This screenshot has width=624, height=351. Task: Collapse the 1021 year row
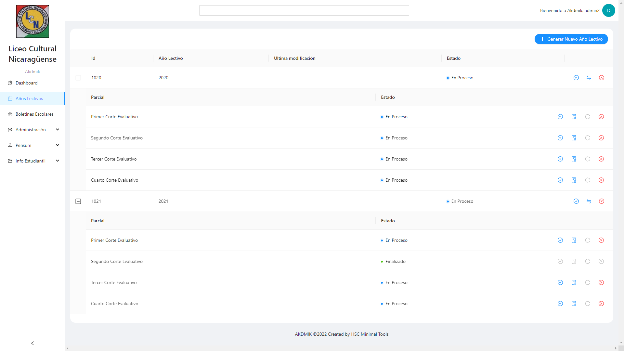78,201
